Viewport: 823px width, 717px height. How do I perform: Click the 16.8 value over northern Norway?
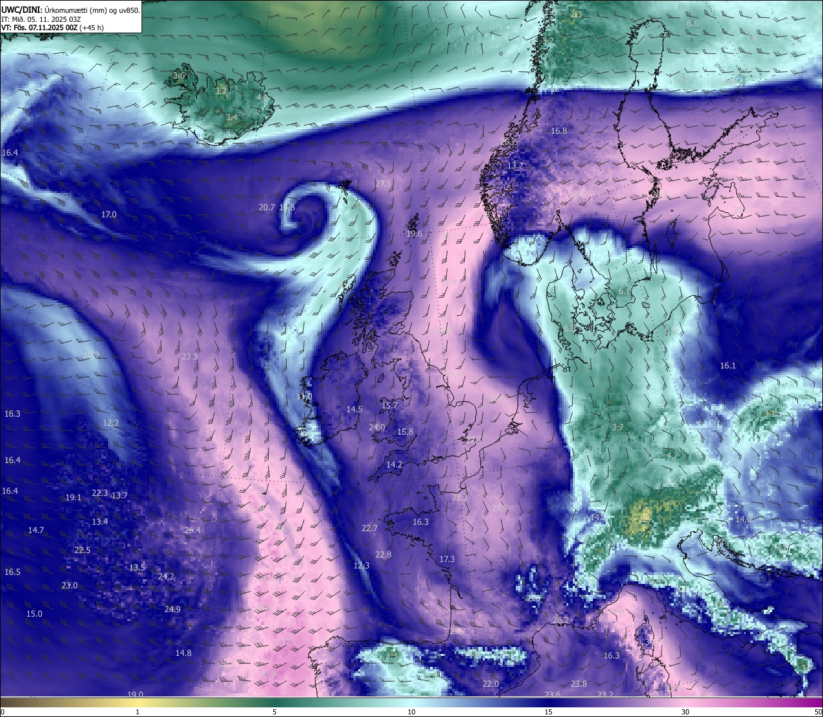coord(559,131)
